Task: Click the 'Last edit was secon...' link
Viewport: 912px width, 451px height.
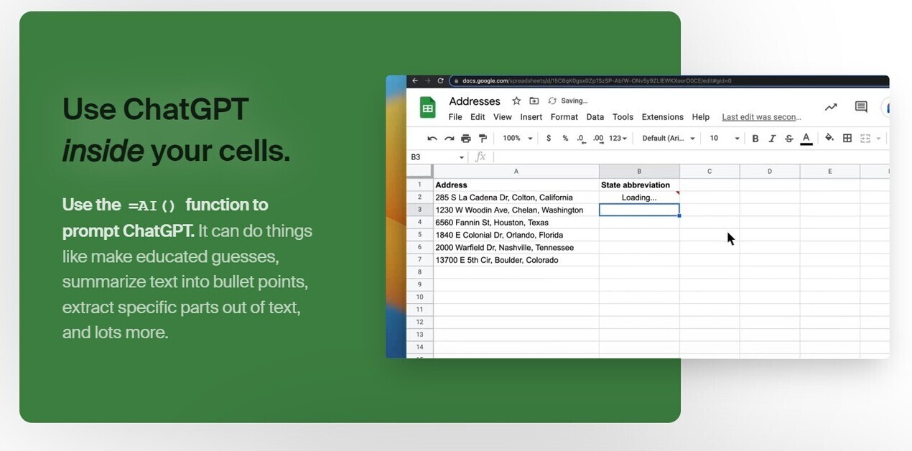Action: (x=761, y=117)
